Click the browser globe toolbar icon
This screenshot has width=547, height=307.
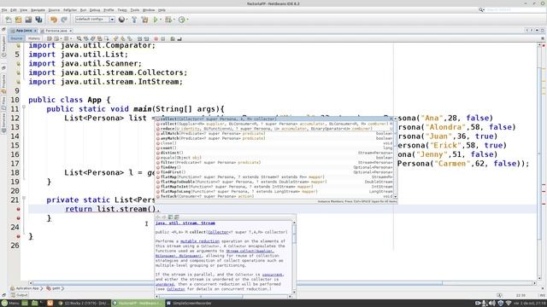(121, 20)
